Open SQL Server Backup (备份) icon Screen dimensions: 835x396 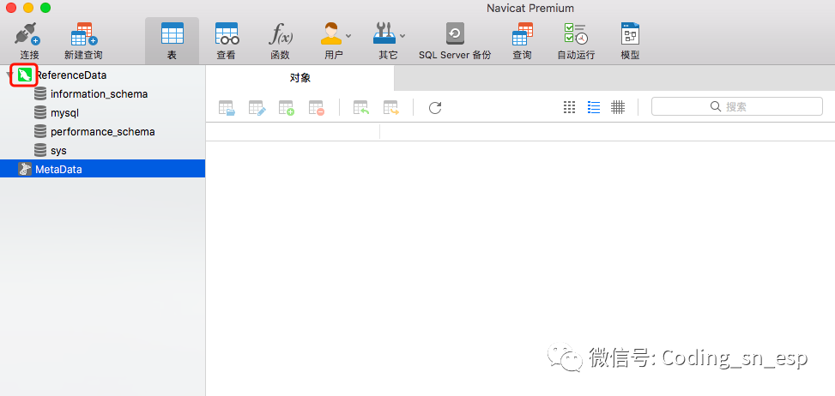click(455, 34)
